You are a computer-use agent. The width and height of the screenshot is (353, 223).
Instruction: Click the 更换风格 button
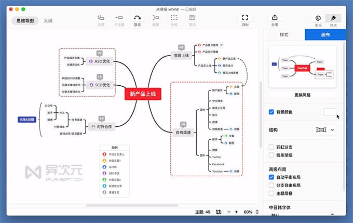click(302, 95)
